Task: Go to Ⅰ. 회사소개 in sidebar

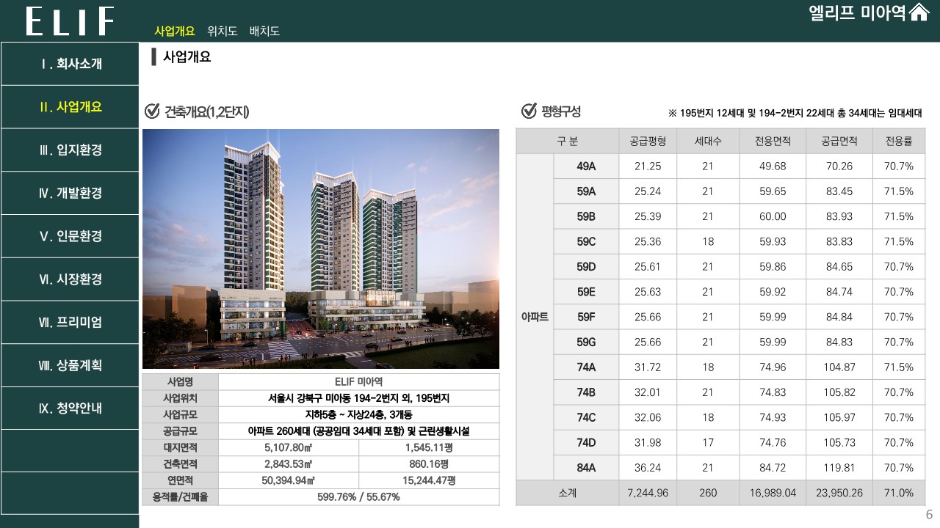Action: click(x=70, y=64)
